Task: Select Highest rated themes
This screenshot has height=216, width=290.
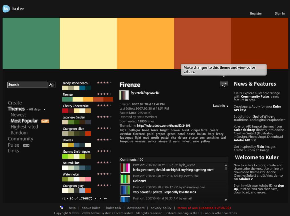Action: pos(24,127)
